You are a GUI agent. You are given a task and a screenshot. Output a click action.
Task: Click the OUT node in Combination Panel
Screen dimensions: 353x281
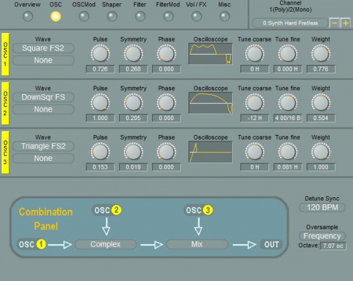tap(272, 245)
